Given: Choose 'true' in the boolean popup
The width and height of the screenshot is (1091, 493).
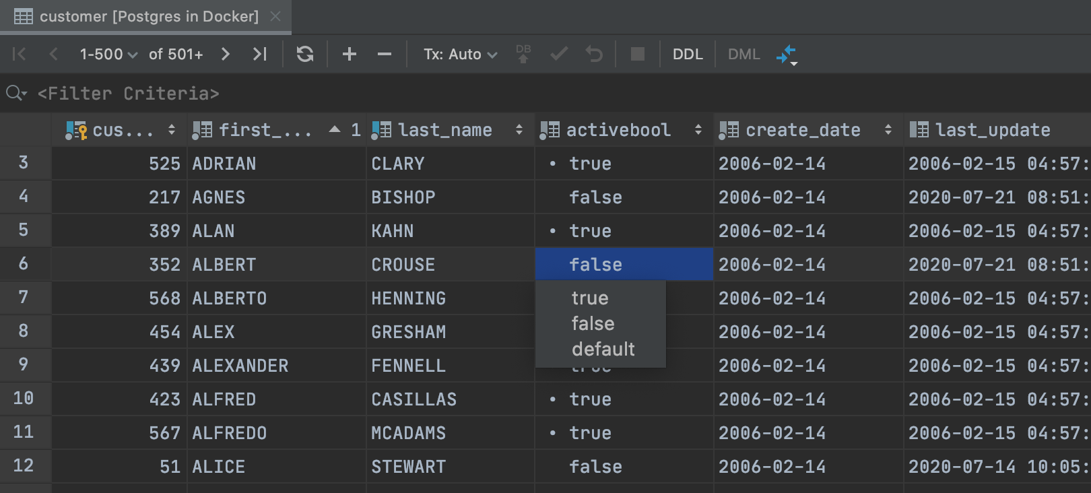Looking at the screenshot, I should click(590, 298).
